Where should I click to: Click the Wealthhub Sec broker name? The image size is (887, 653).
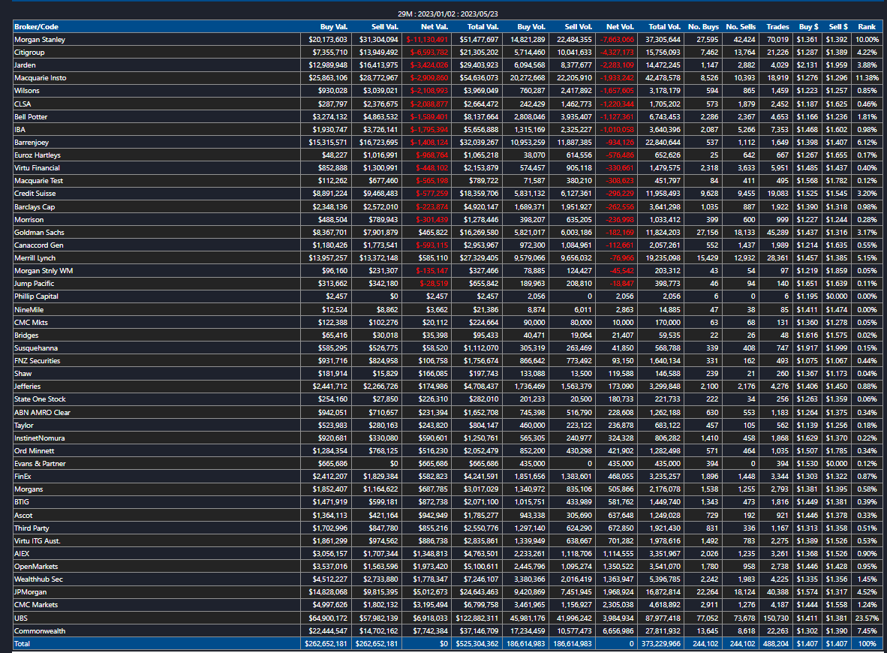38,579
